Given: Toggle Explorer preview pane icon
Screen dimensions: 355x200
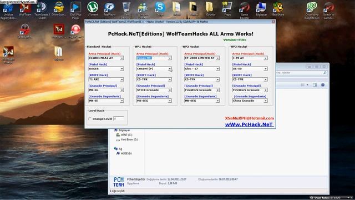Looking at the screenshot, I should (x=315, y=85).
